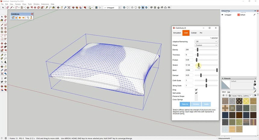Open the Extensions menu
259x140 pixels.
tap(45, 4)
